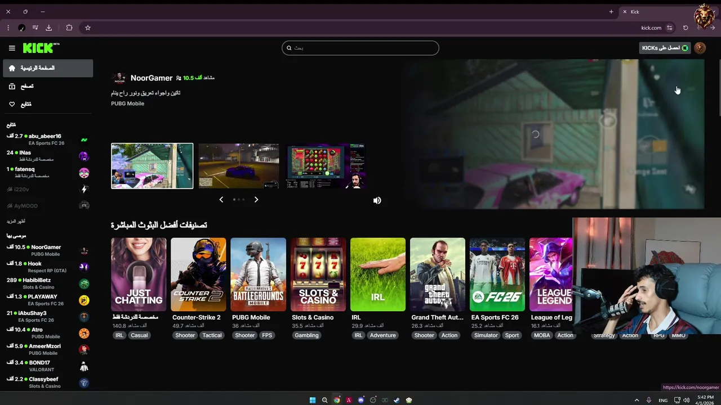Open Classybeef channel in recommended list
The image size is (721, 405).
(x=48, y=382)
